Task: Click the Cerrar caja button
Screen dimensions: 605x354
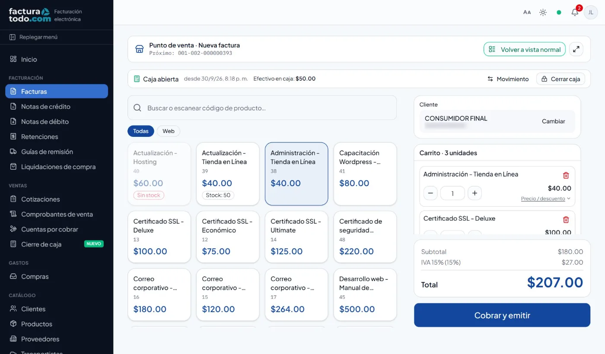Action: coord(561,79)
